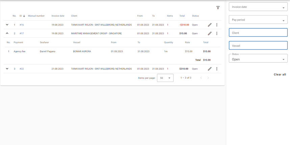Viewport: 290px width, 145px height.
Task: Click seafarer Darrell Pagano
Action: (x=48, y=52)
